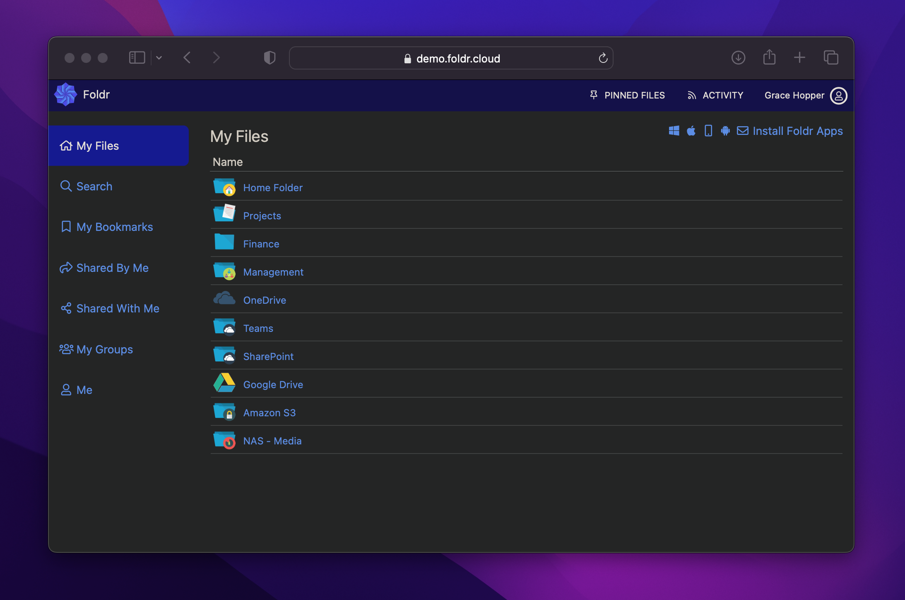Click the Windows app download icon
Screen dimensions: 905x600
coord(674,131)
